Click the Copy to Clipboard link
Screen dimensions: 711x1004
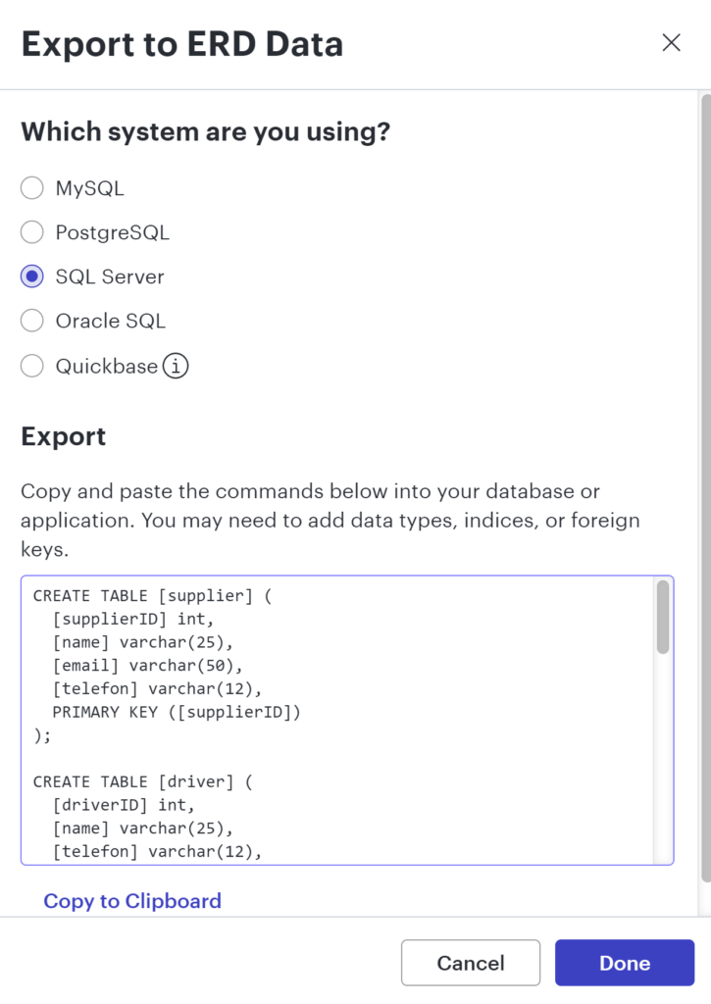(132, 901)
